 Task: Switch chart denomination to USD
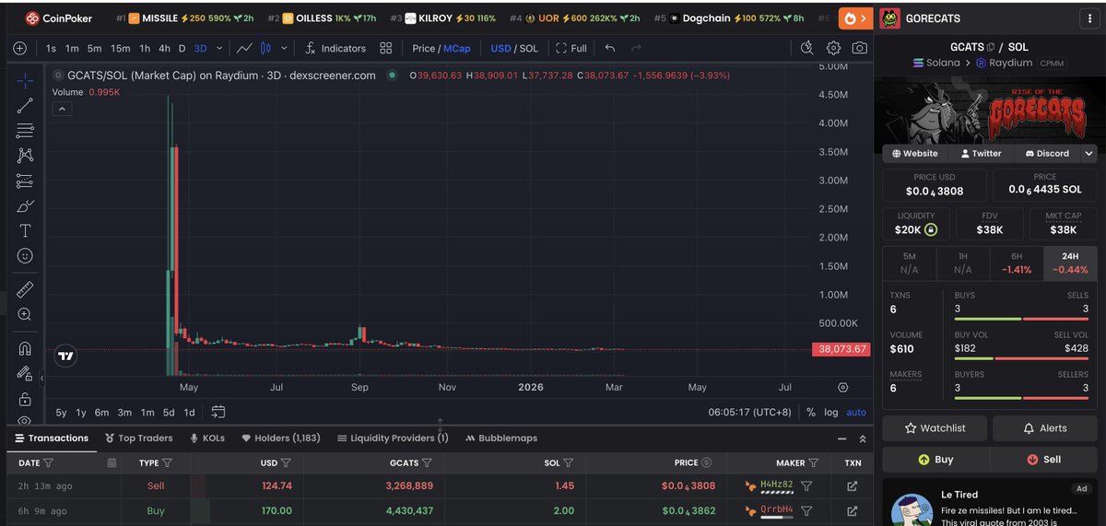point(500,48)
